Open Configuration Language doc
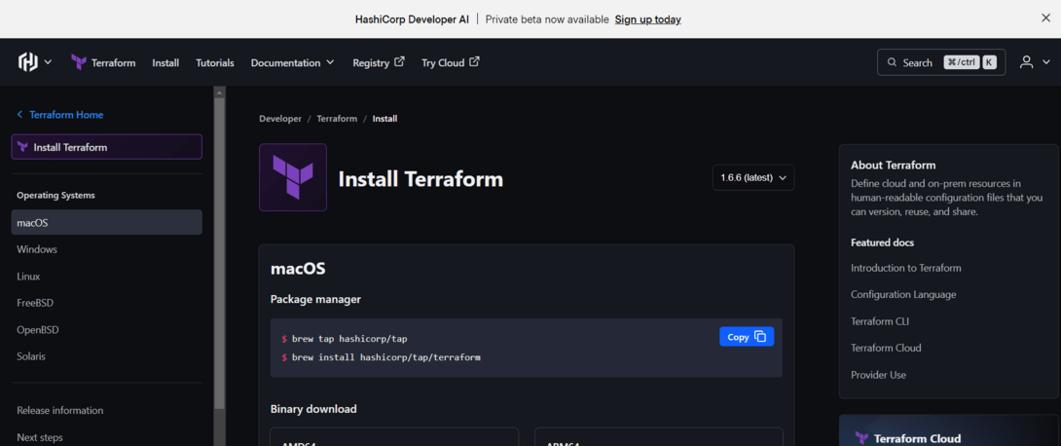 903,294
